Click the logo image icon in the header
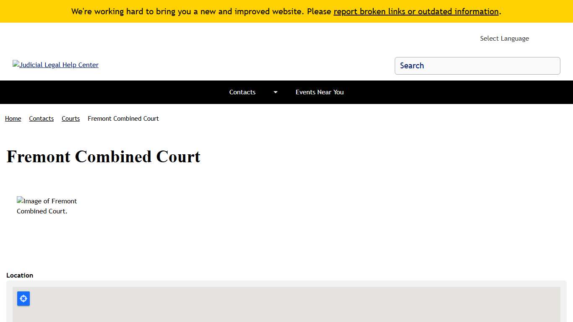 pyautogui.click(x=16, y=64)
